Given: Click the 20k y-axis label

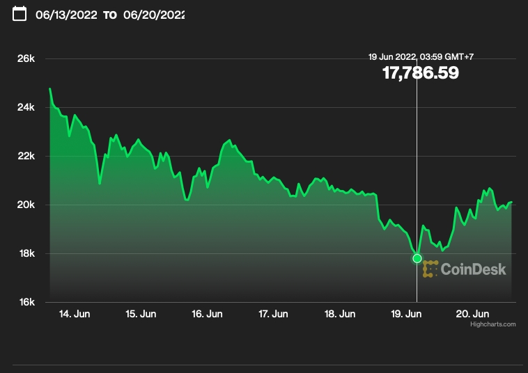Looking at the screenshot, I should pyautogui.click(x=26, y=205).
